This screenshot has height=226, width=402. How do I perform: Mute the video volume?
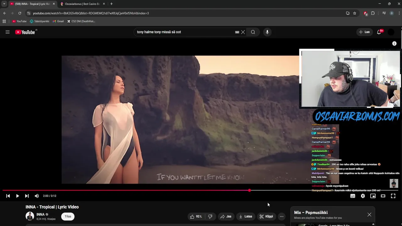(37, 196)
